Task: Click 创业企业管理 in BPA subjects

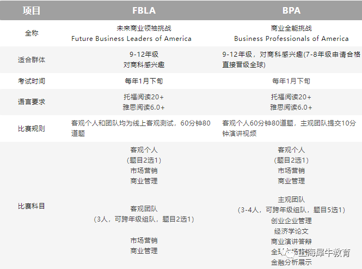Action: point(291,220)
